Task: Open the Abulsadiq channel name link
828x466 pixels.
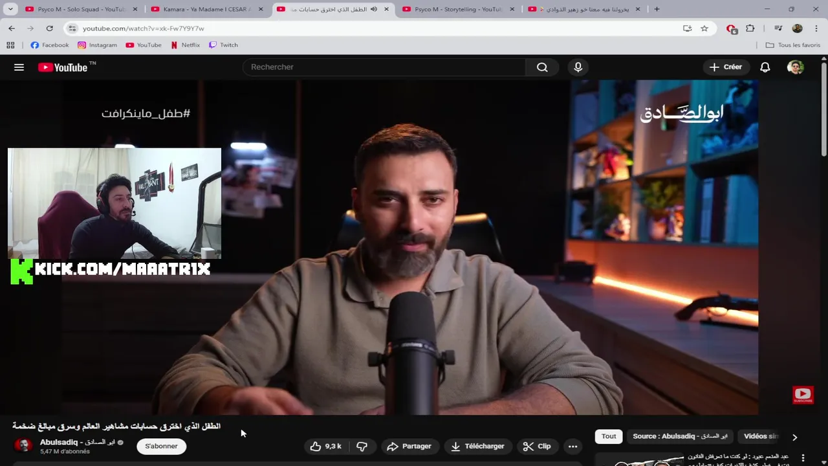Action: 77,443
